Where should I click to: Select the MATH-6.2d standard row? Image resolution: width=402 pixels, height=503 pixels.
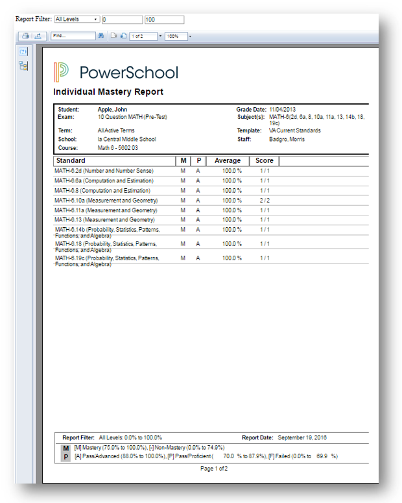211,171
